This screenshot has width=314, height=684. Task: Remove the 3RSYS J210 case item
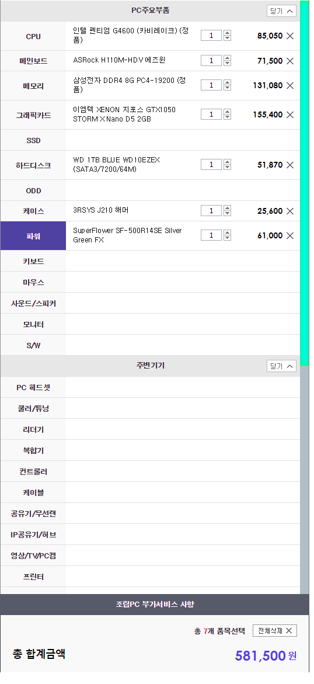[x=290, y=211]
